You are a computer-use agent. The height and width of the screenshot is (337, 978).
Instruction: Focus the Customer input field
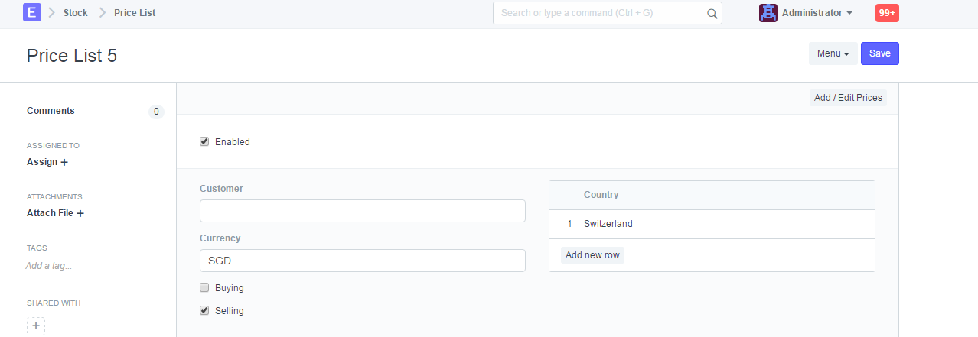coord(363,211)
